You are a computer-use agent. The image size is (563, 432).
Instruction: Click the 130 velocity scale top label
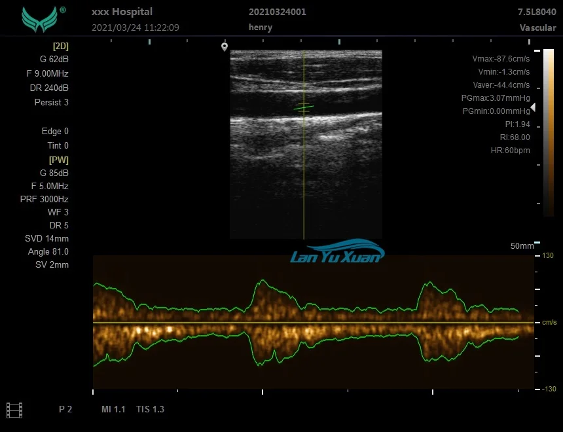[x=547, y=256]
